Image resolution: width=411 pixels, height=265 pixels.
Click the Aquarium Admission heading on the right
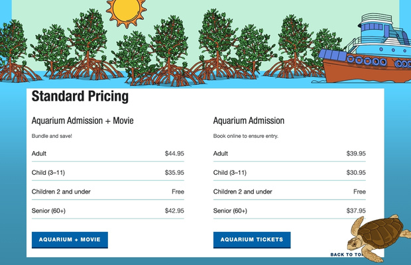[x=249, y=121]
